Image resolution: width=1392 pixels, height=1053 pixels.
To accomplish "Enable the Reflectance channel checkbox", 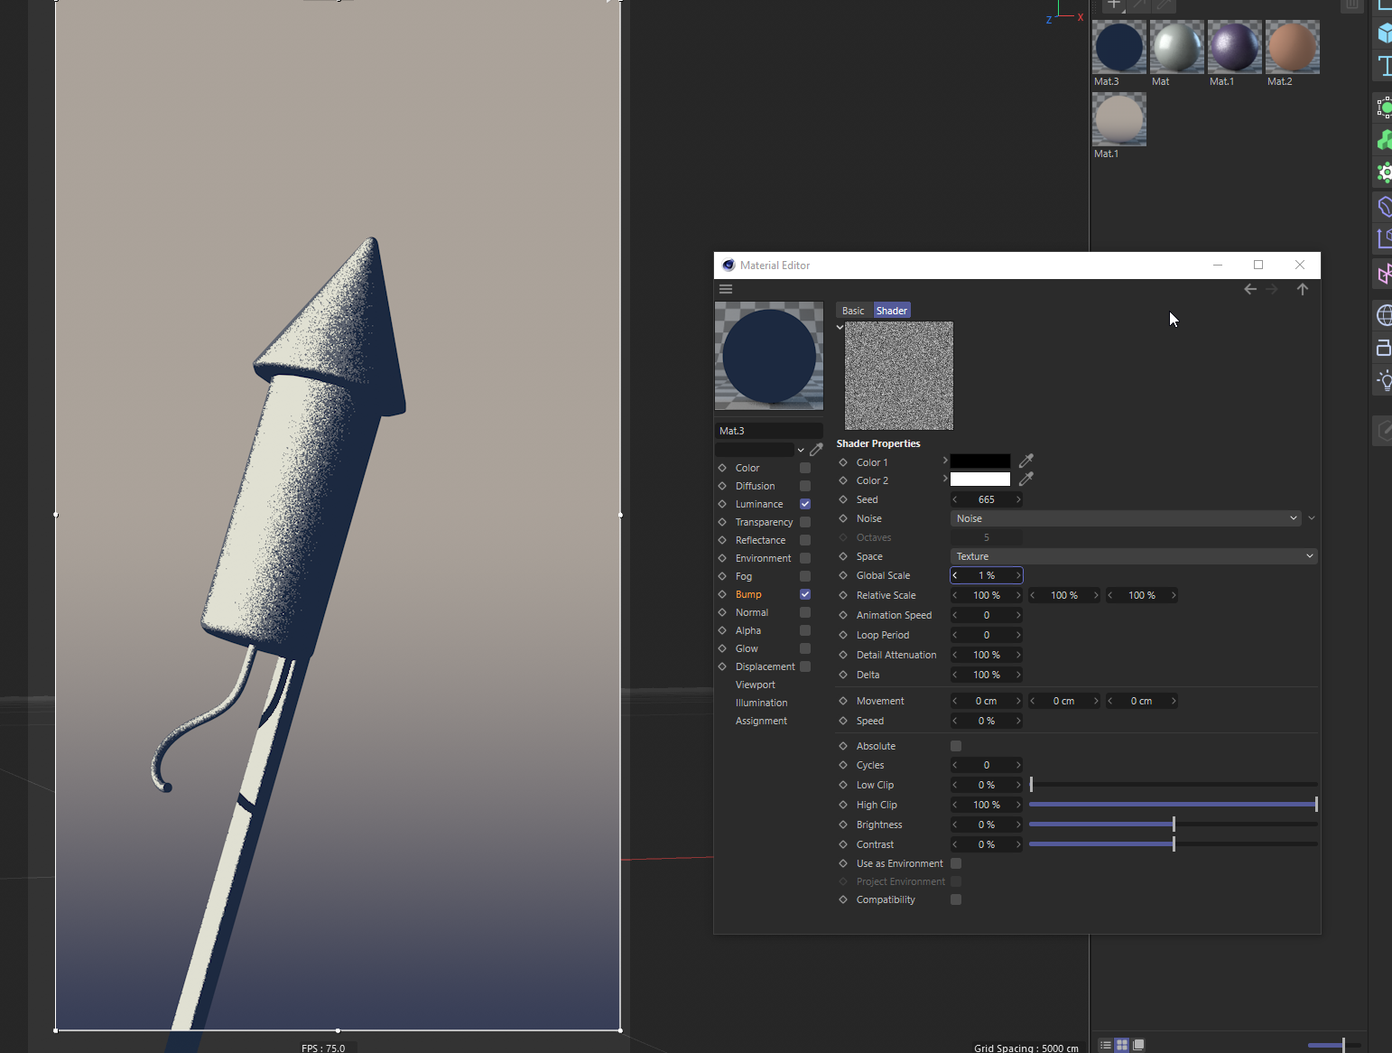I will tap(805, 540).
